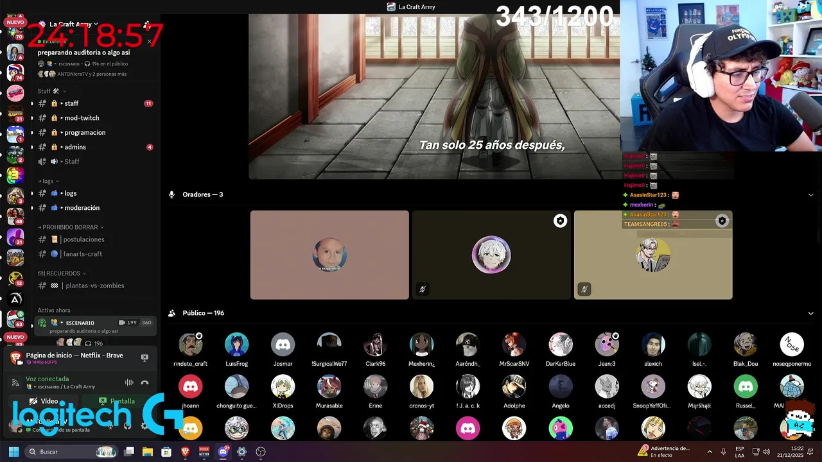Open logs channel

point(94,193)
